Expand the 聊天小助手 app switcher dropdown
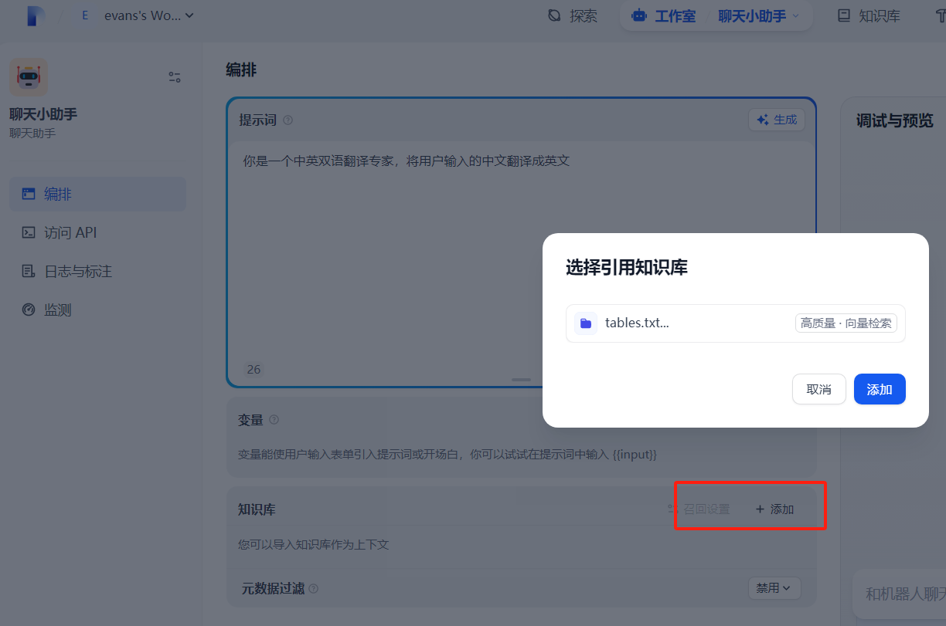Screen dimensions: 946x626 (x=759, y=15)
